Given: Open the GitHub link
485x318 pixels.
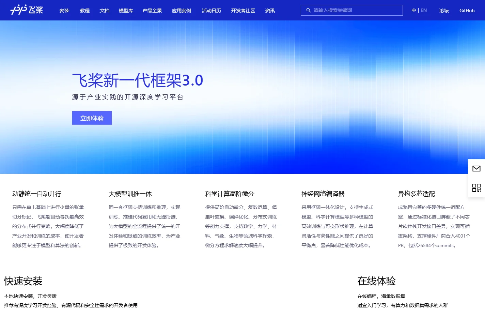Looking at the screenshot, I should pyautogui.click(x=467, y=11).
